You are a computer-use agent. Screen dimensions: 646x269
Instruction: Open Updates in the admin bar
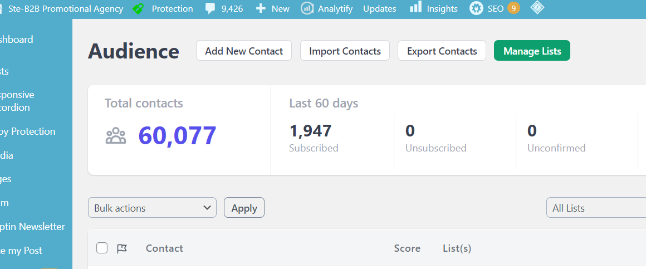tap(379, 8)
